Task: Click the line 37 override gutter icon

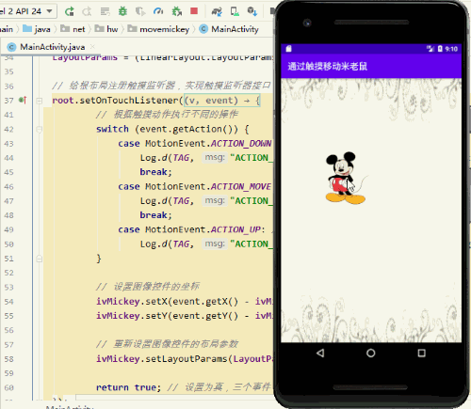Action: (23, 101)
